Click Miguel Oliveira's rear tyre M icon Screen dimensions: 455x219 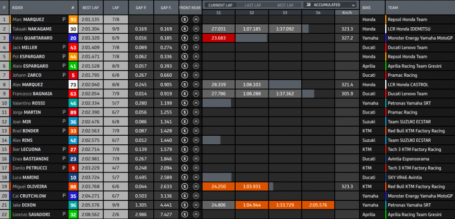pyautogui.click(x=196, y=187)
